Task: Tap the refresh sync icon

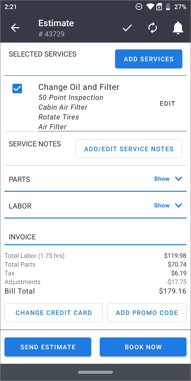Action: coord(153,28)
